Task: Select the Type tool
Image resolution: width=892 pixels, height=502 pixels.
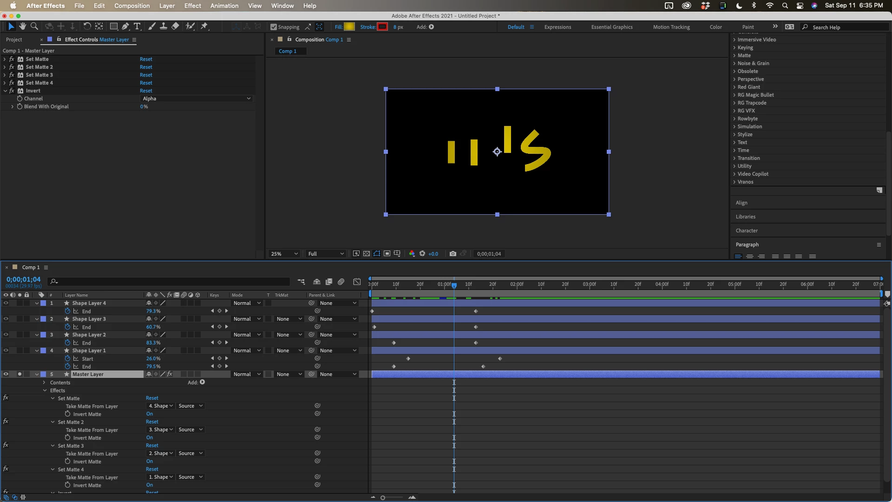Action: pos(137,26)
